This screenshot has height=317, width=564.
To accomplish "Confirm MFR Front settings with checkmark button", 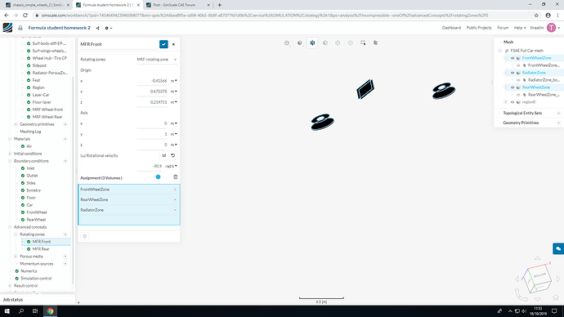I will (163, 44).
